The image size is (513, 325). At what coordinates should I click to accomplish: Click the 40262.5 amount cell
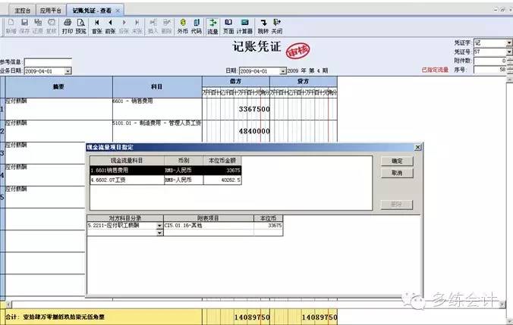pos(222,180)
